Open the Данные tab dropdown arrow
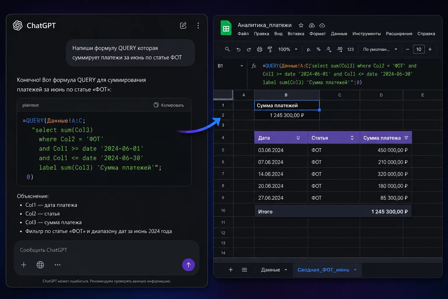The height and width of the screenshot is (299, 448). (x=286, y=270)
